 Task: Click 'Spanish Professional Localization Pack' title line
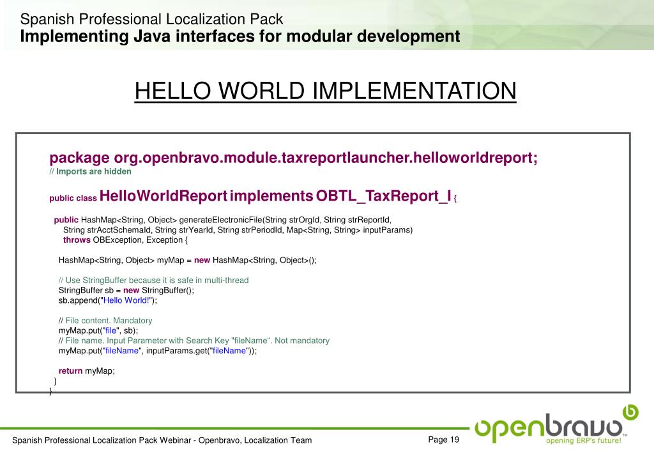[x=151, y=19]
